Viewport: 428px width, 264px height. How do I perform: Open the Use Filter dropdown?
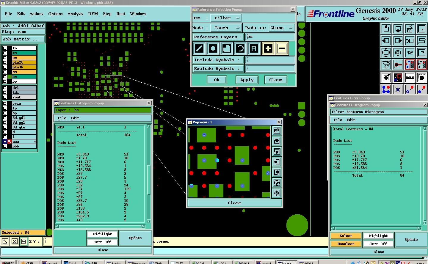click(226, 18)
